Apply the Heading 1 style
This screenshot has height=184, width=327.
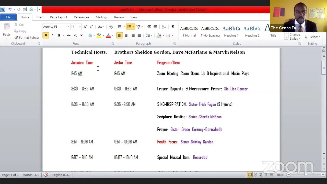(231, 31)
